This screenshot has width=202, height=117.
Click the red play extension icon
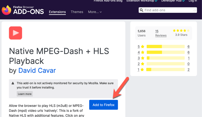tap(16, 33)
